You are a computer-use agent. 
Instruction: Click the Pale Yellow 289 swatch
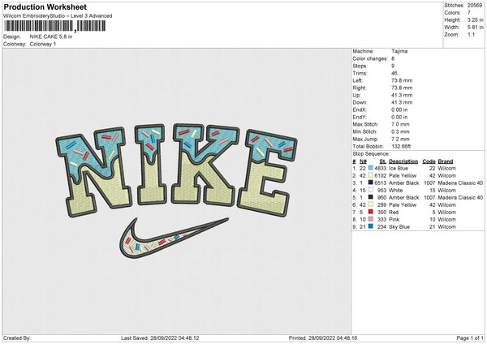[x=371, y=204]
